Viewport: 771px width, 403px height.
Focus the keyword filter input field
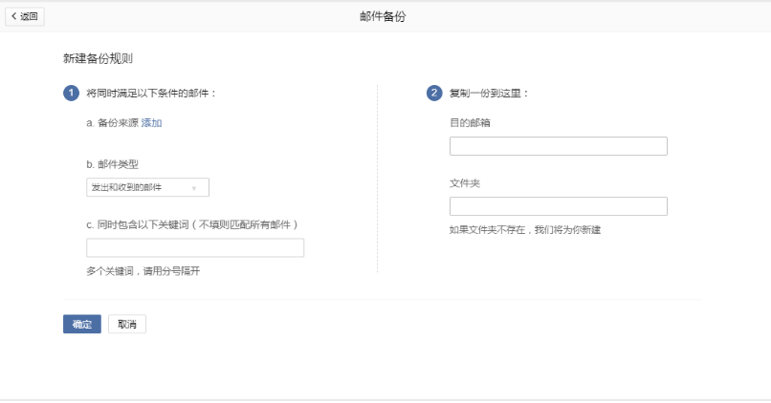click(x=195, y=248)
